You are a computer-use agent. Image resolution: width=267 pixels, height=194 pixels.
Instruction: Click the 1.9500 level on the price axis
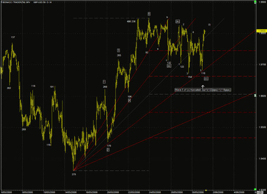[262, 127]
